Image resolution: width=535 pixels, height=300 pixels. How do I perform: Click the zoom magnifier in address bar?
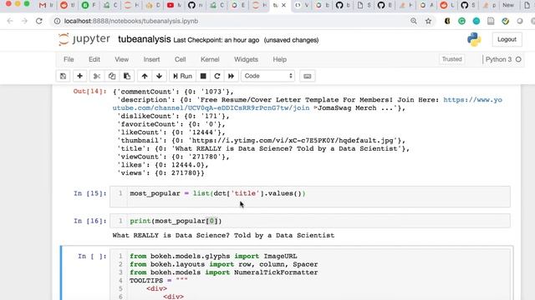(414, 21)
